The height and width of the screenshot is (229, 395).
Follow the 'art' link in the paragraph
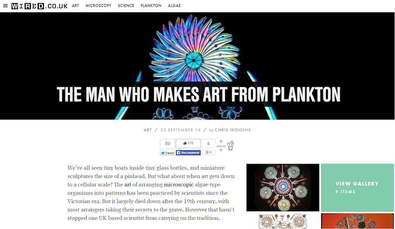coord(128,185)
